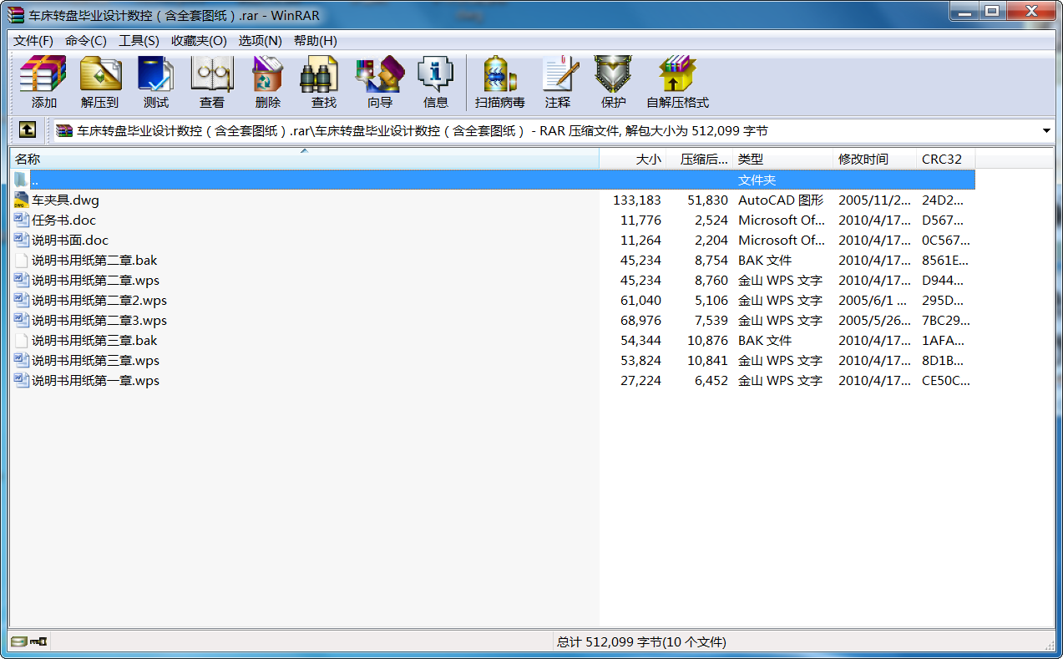Sort by 名称 column header
Screen dimensions: 1063x659
pyautogui.click(x=305, y=159)
